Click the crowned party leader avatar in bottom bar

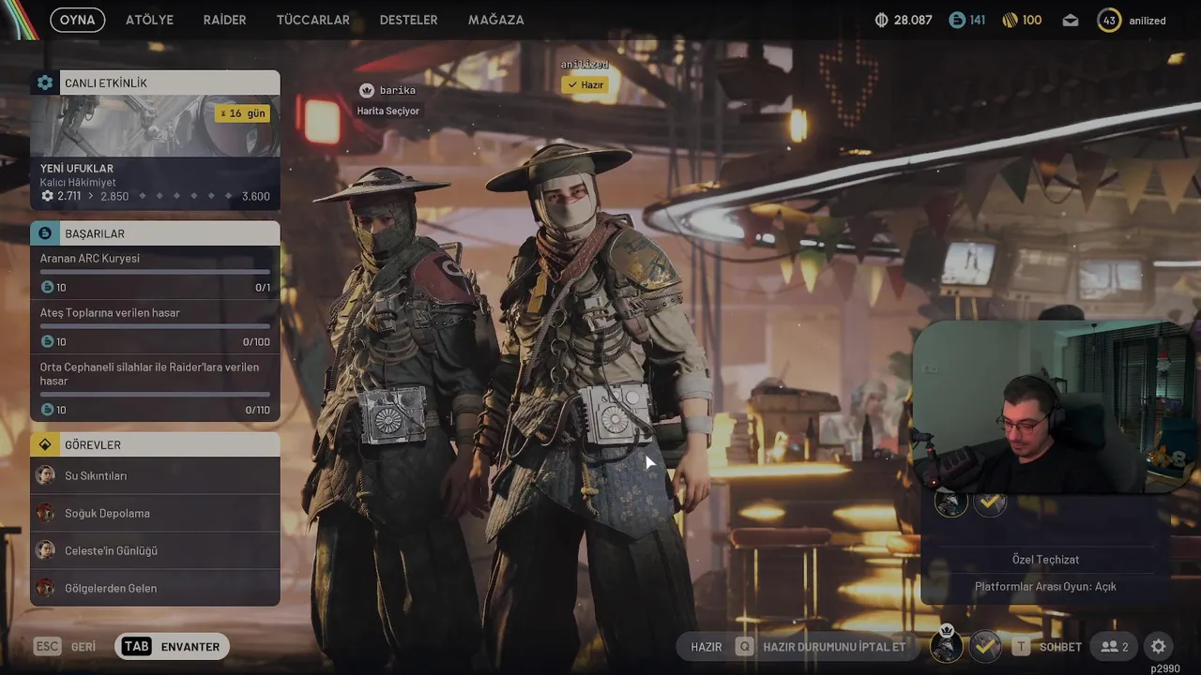click(948, 645)
